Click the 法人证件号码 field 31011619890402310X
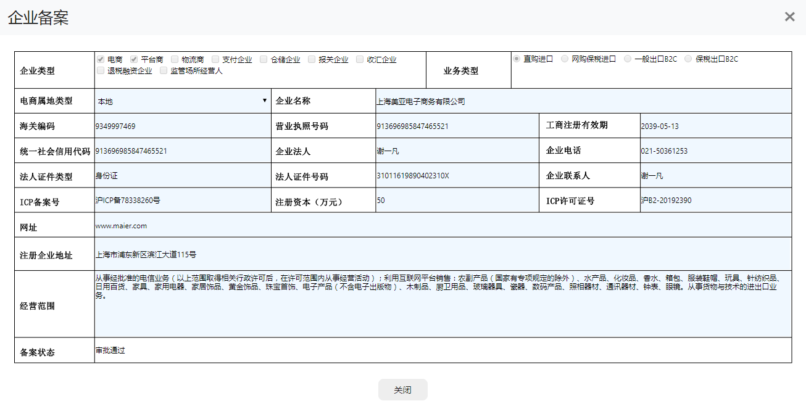Screen dimensions: 806x406 click(457, 176)
